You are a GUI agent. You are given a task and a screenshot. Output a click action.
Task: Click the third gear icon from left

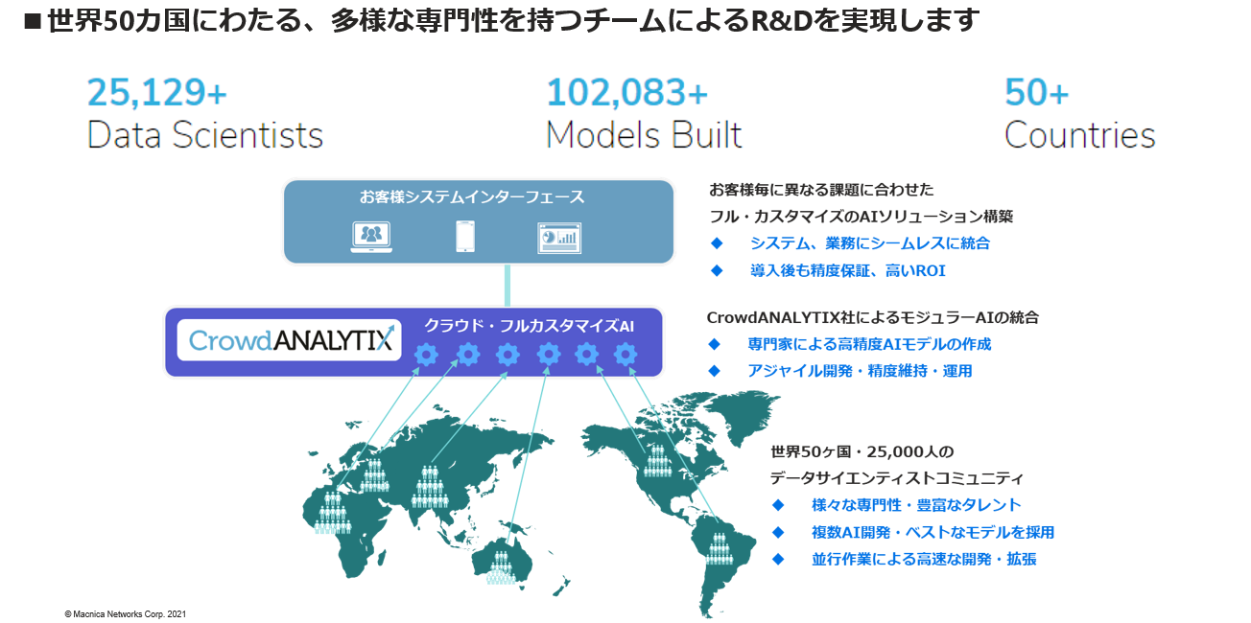click(507, 355)
